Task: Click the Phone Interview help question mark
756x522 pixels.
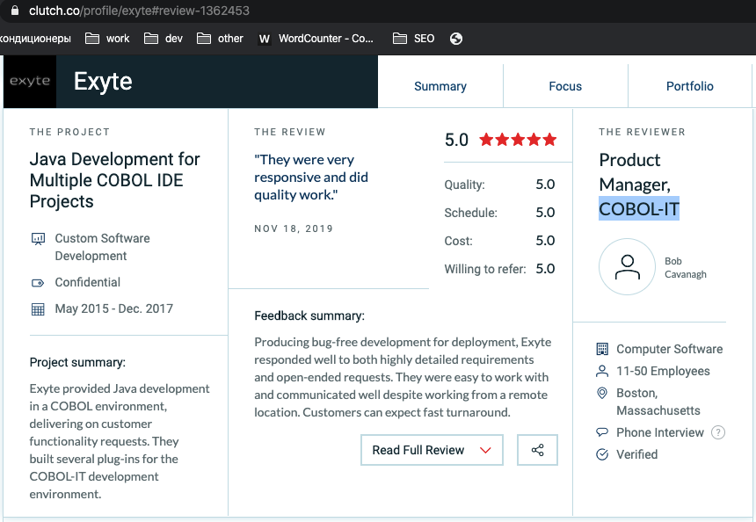Action: [x=718, y=432]
